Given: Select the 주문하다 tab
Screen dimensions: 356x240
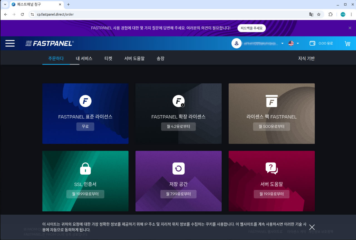Looking at the screenshot, I should pos(56,58).
